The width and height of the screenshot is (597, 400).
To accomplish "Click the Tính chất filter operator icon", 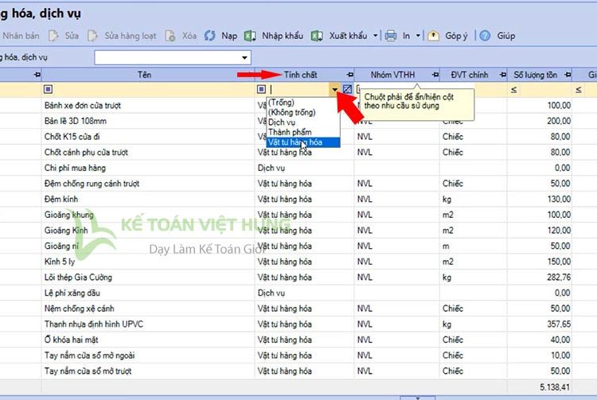I will tap(261, 89).
